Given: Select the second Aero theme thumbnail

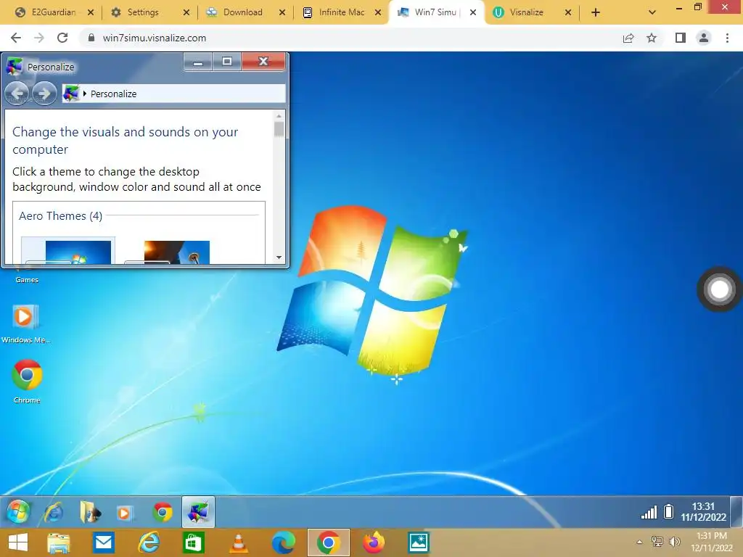Looking at the screenshot, I should point(176,252).
